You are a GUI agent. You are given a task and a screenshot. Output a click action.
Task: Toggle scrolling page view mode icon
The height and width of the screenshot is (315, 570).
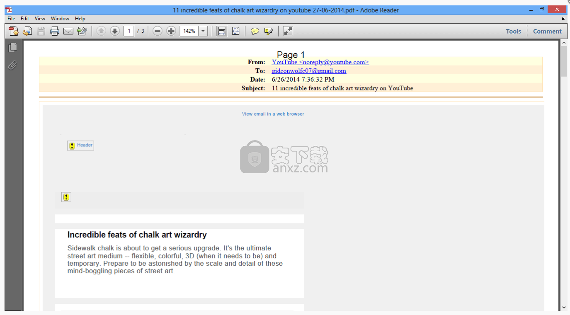click(222, 31)
